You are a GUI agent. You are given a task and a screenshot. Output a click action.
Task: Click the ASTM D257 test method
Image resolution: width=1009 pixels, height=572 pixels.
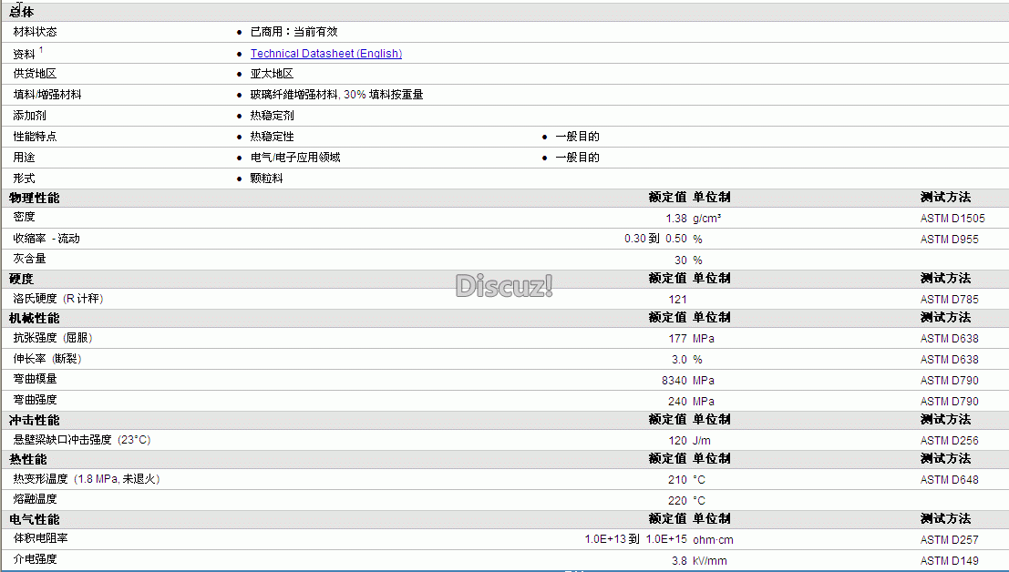pos(949,540)
